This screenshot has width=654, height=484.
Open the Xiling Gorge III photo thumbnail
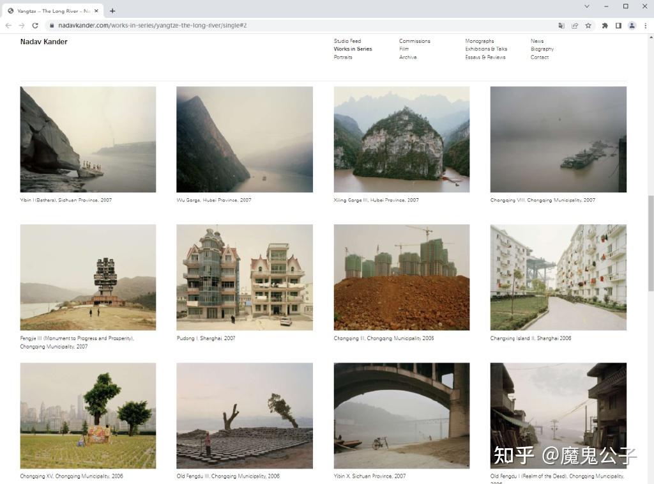pos(402,139)
